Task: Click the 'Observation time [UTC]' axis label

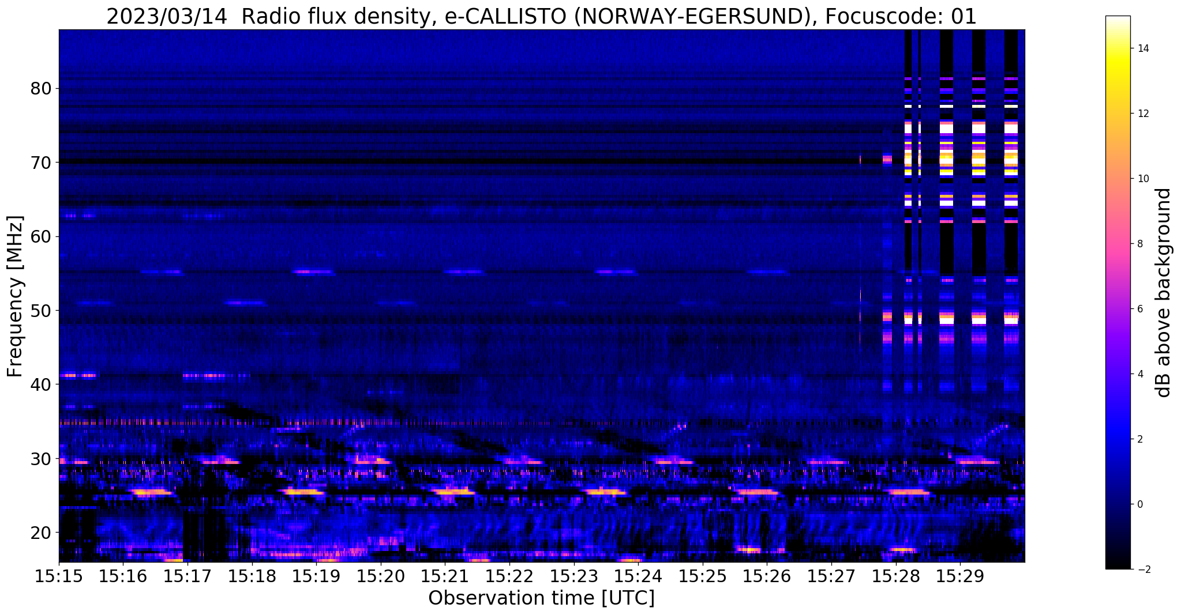Action: tap(541, 598)
